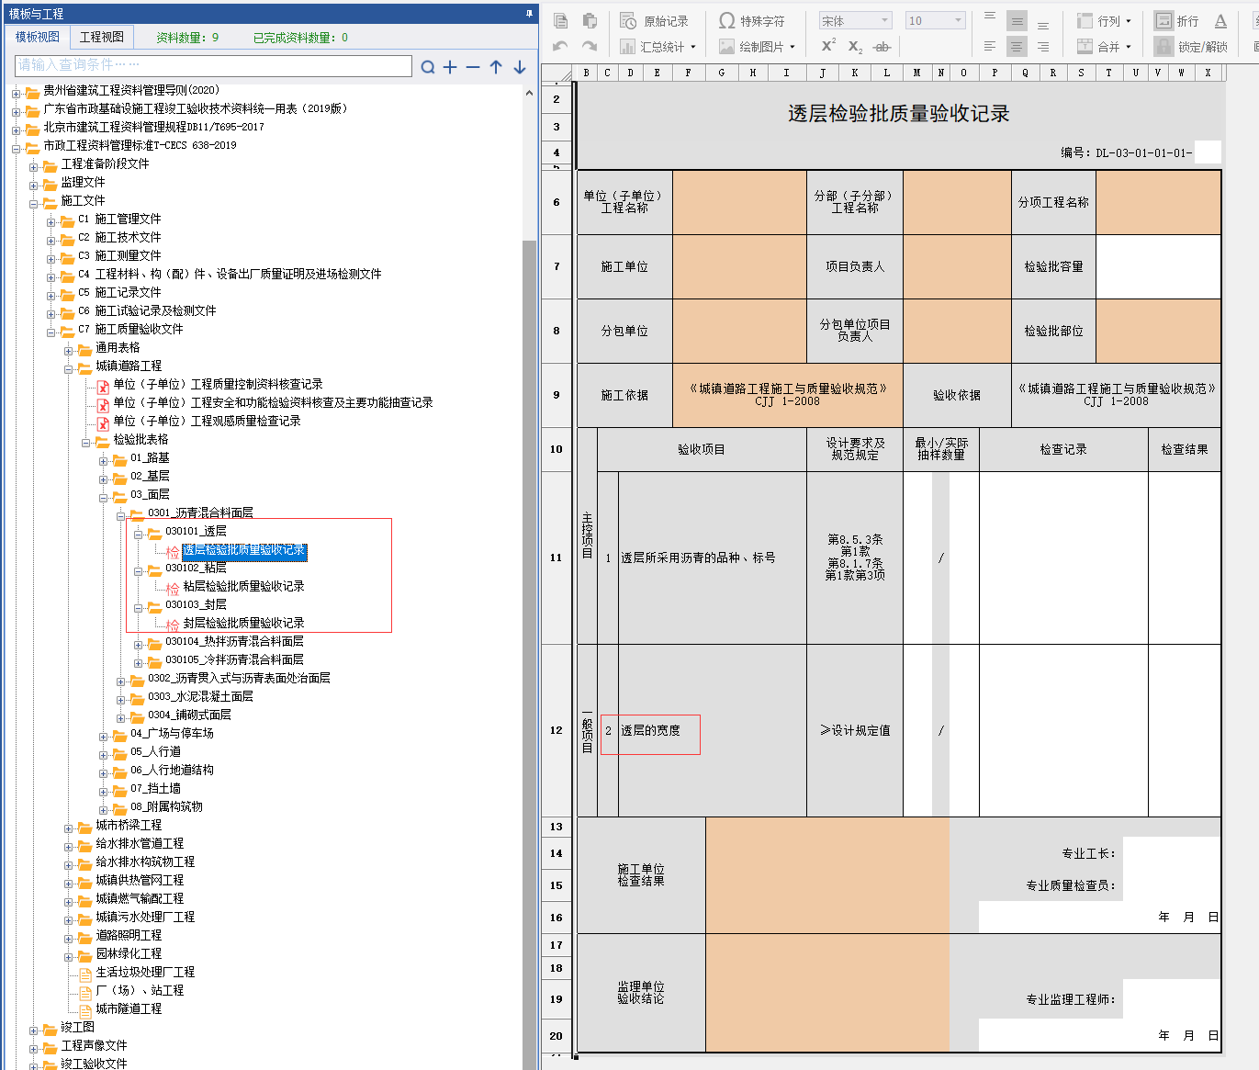Select the 02_基层 folder
The width and height of the screenshot is (1259, 1070).
click(150, 476)
